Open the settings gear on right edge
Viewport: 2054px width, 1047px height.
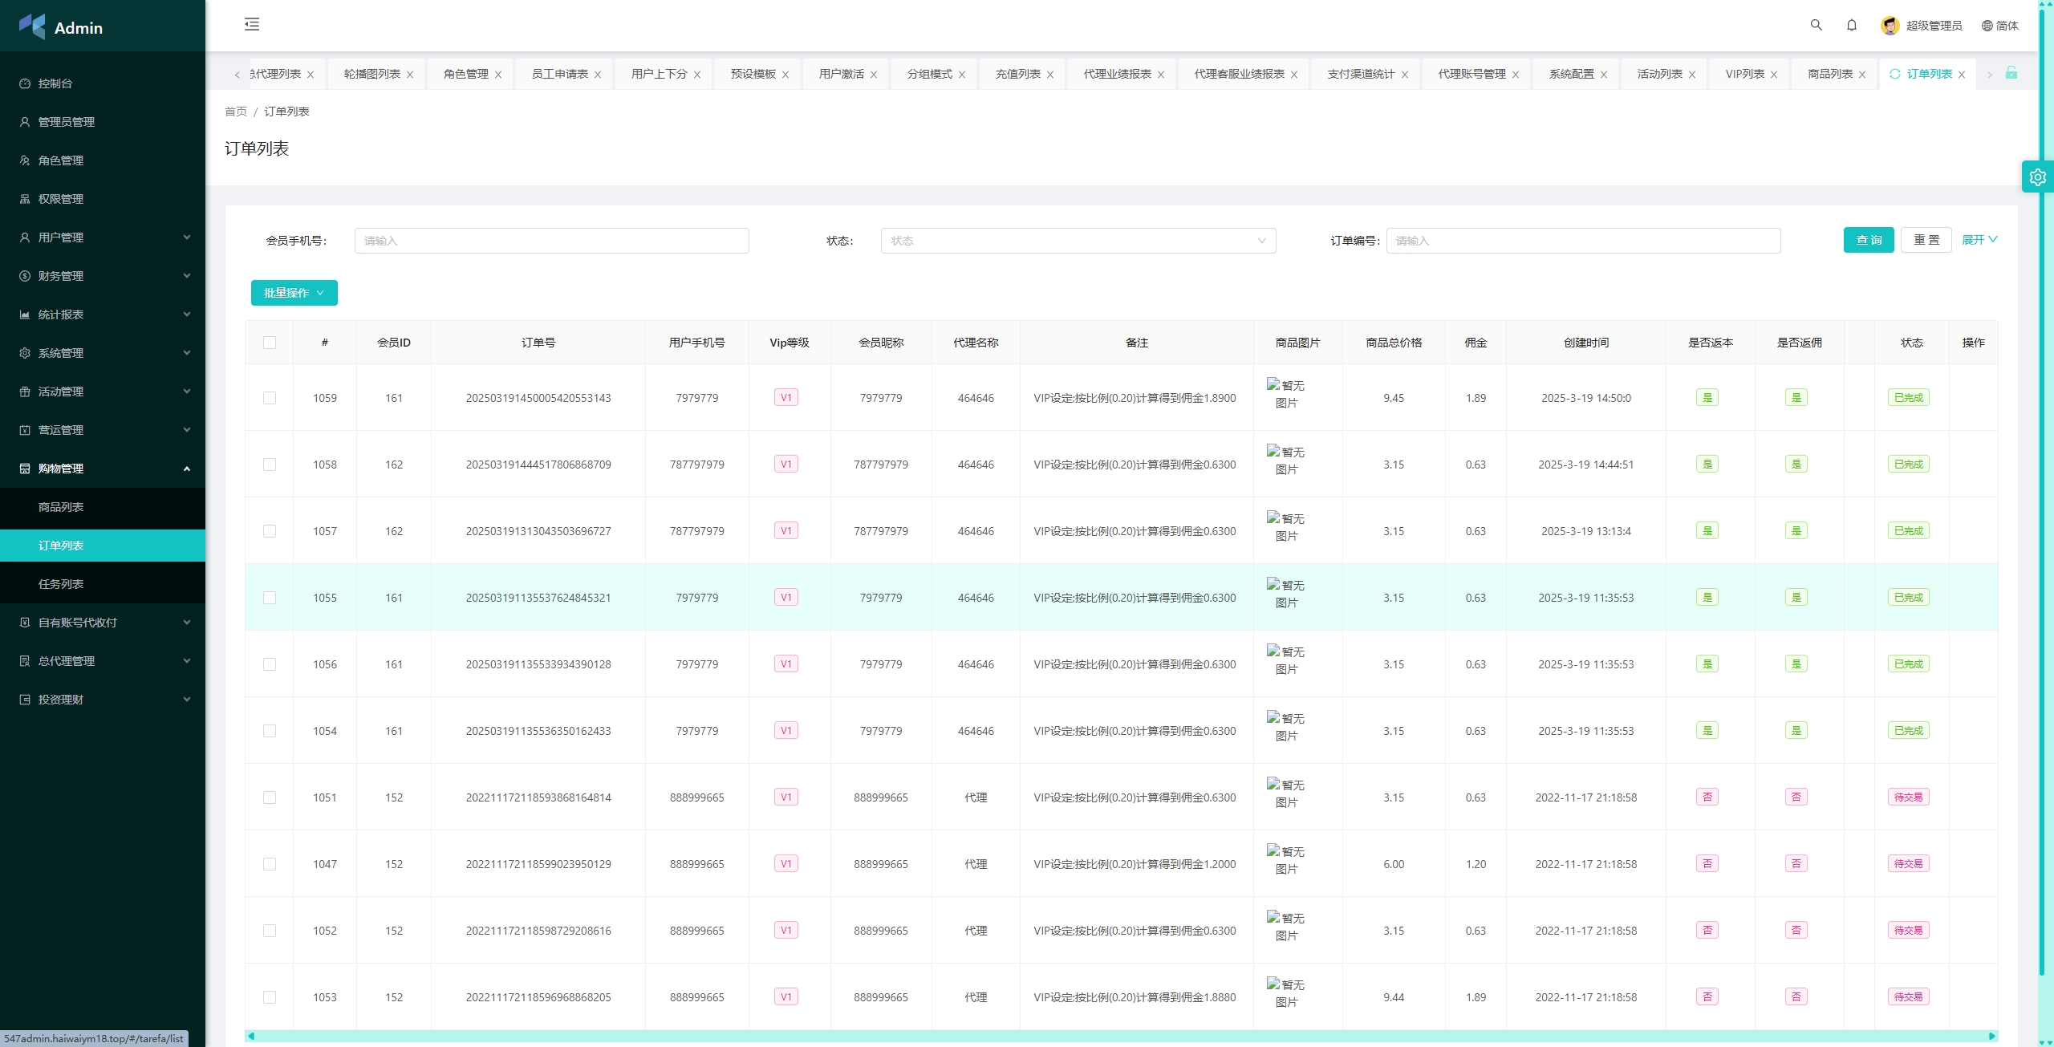click(x=2037, y=177)
